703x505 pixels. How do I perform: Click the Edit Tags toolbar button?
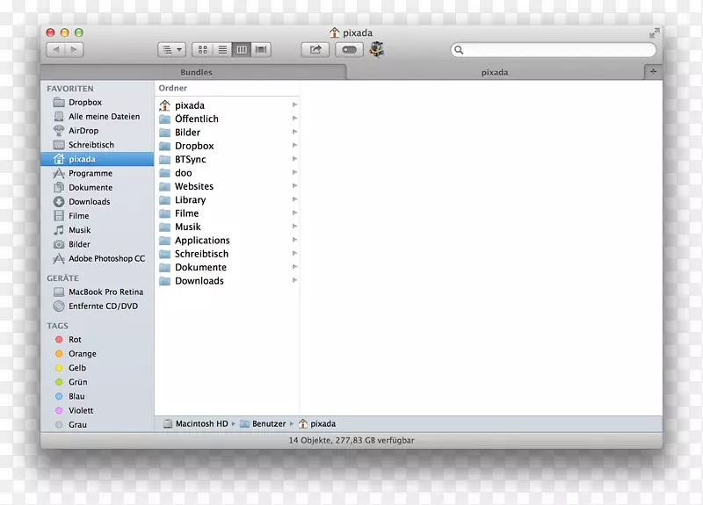[349, 50]
